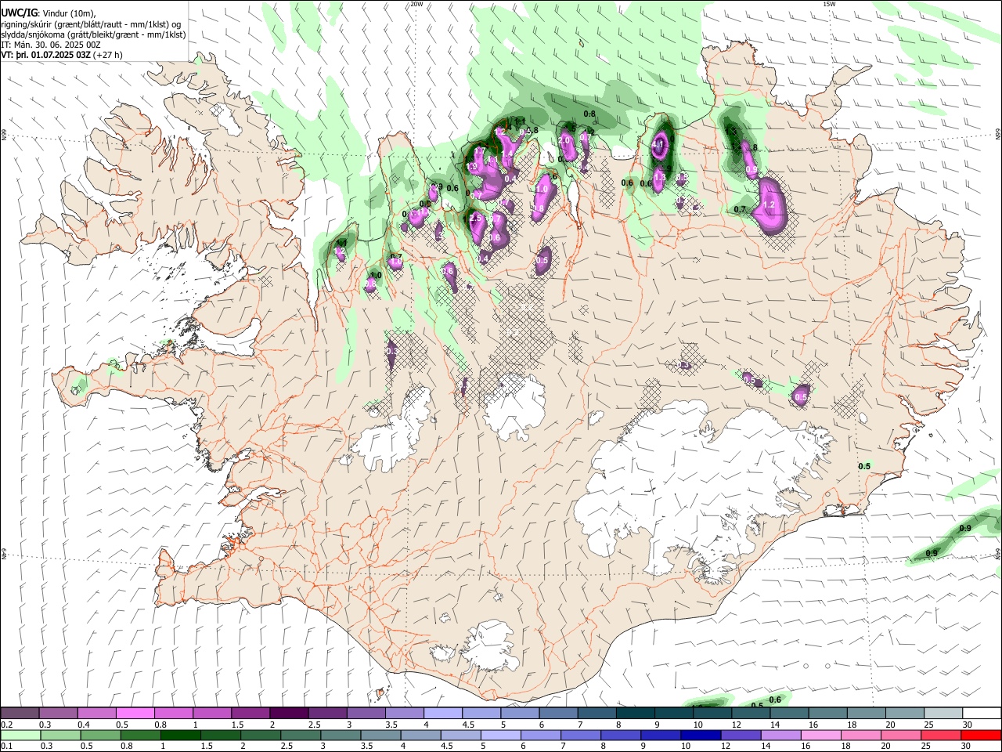This screenshot has height=752, width=1002.
Task: Click the '15W' longitude label at the top edge
Action: tap(829, 4)
